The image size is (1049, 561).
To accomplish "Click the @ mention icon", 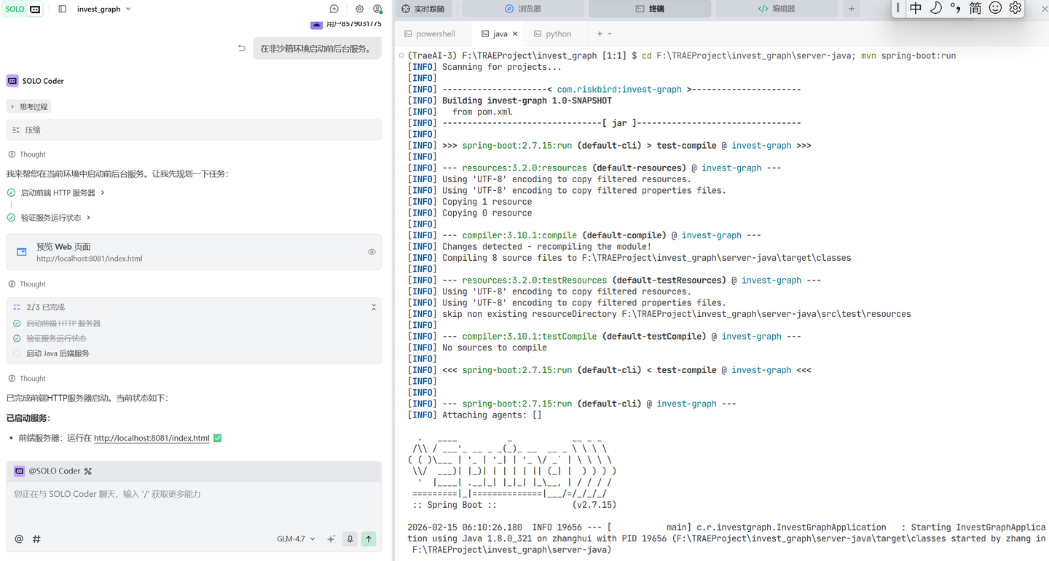I will click(x=19, y=539).
